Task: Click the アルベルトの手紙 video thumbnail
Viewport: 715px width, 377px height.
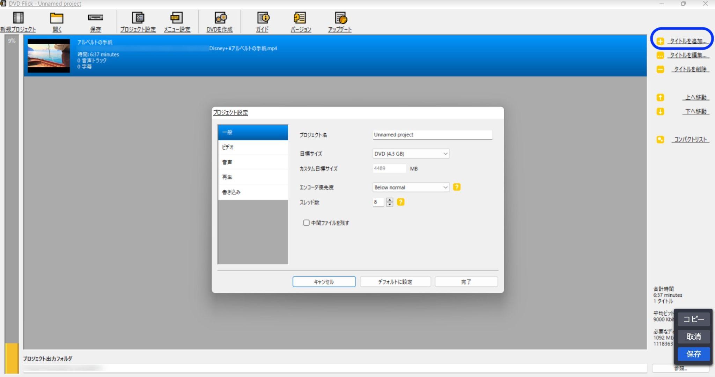Action: click(49, 56)
